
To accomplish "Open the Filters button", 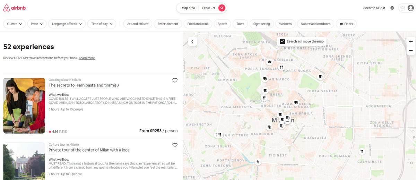I will coord(346,24).
